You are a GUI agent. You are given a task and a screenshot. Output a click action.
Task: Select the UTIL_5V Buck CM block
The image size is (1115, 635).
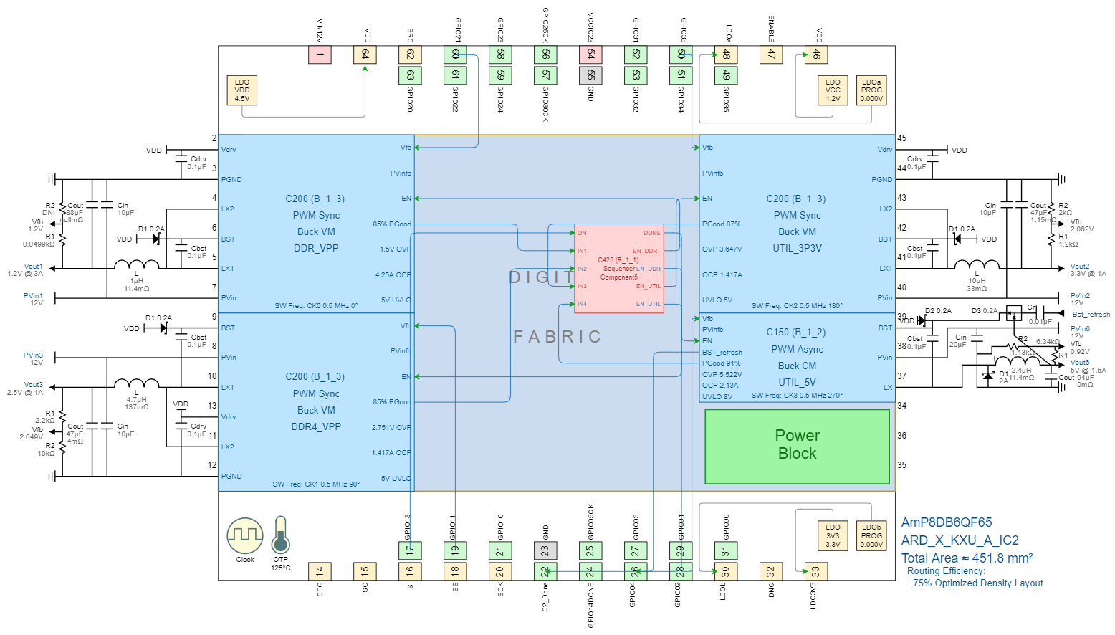[x=797, y=357]
